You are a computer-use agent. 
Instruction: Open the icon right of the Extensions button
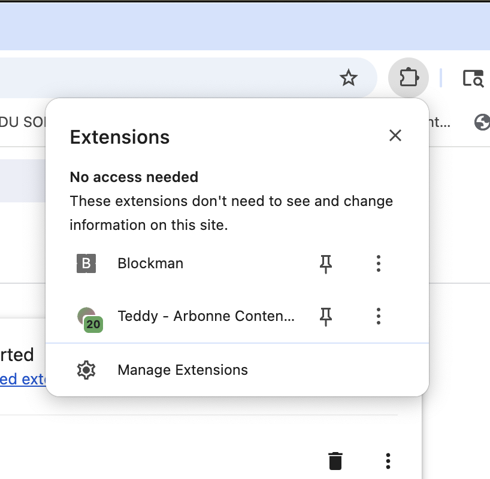click(x=473, y=78)
